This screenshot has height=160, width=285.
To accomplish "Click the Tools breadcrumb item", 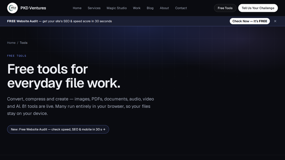I will 24,43.
